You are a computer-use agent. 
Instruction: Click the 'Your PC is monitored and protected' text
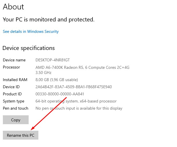pos(48,20)
